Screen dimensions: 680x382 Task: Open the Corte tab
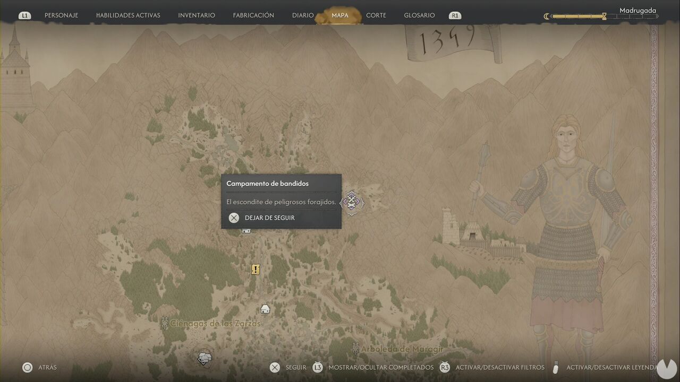[376, 15]
